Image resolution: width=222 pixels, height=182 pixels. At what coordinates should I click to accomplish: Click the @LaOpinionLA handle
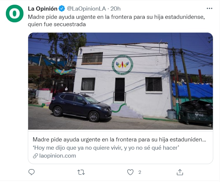coord(86,9)
